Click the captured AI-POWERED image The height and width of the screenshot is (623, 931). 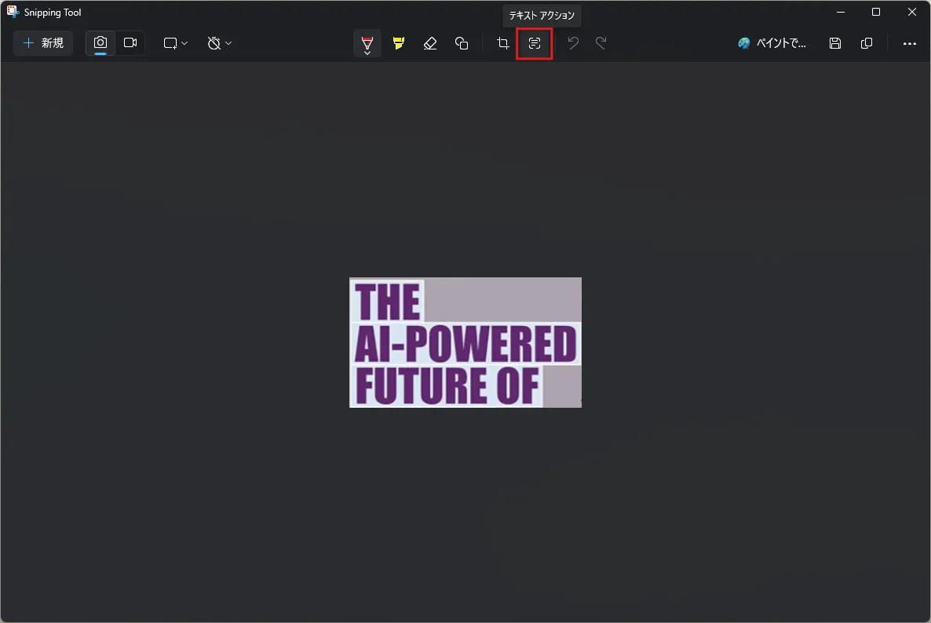465,343
